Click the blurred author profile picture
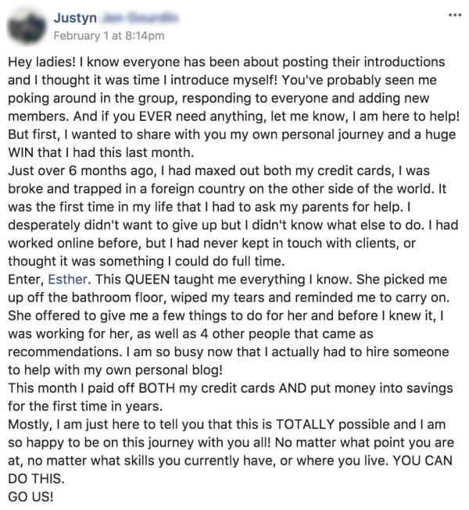Viewport: 469px width, 510px height. (x=27, y=27)
